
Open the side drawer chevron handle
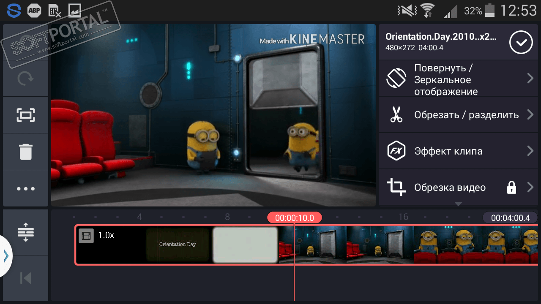pyautogui.click(x=6, y=256)
